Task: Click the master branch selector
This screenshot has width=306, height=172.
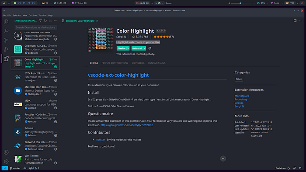Action: 15,168
